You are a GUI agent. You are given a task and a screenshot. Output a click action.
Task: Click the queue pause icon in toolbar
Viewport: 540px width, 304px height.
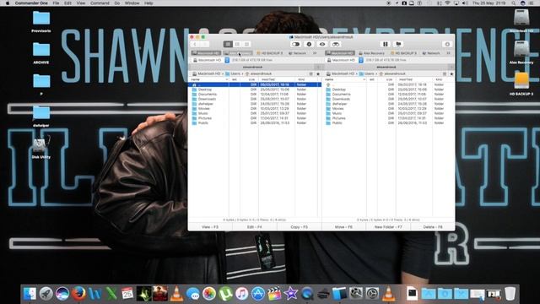coord(386,44)
